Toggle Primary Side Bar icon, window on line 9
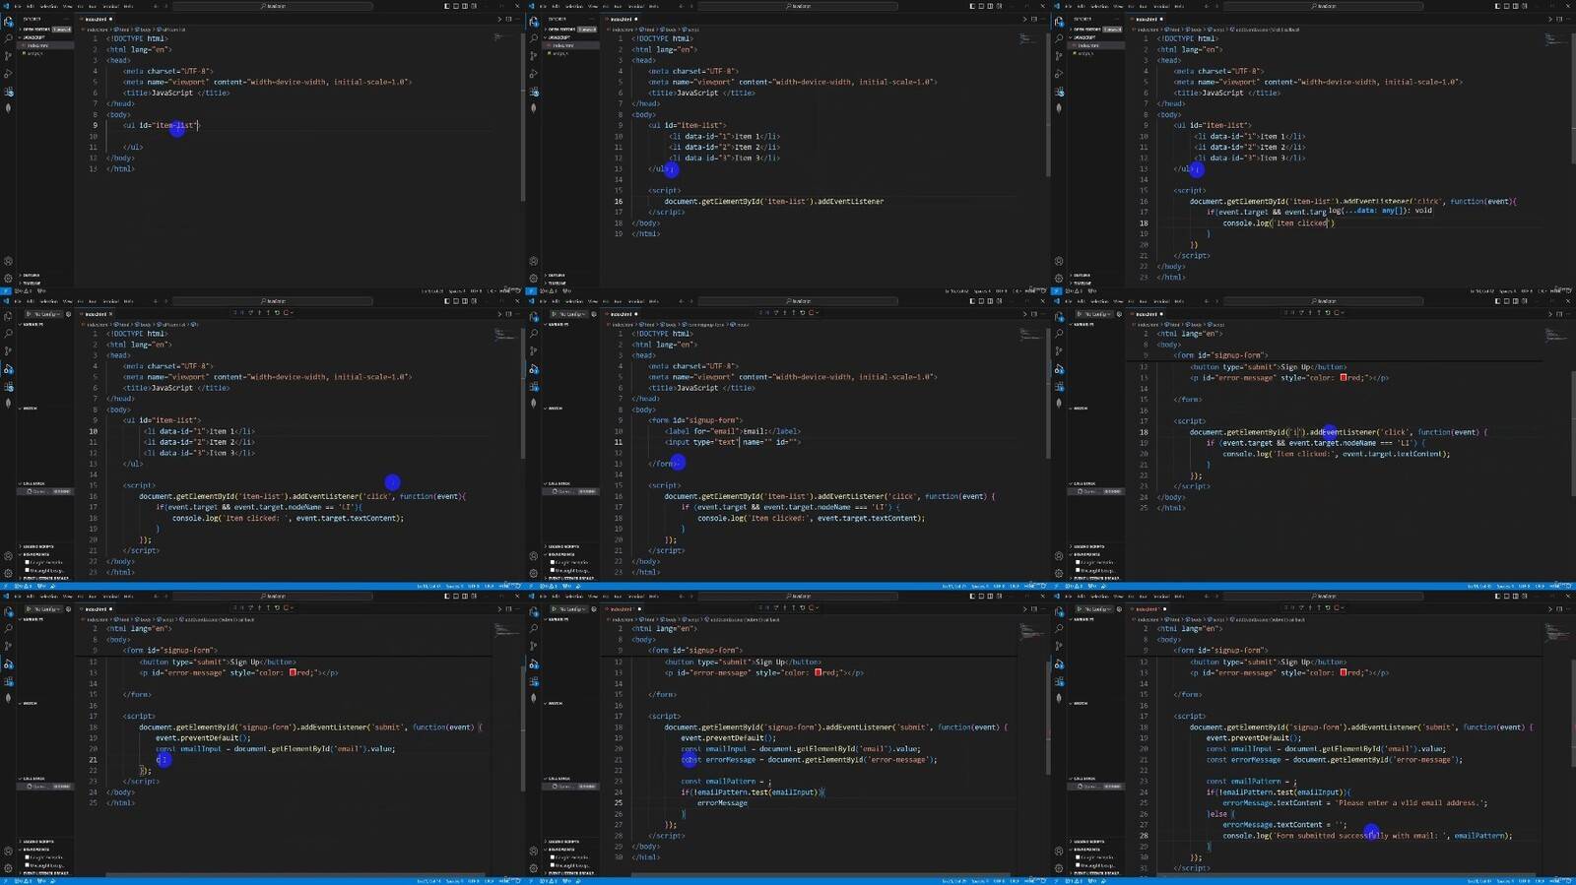The image size is (1576, 885). (446, 6)
